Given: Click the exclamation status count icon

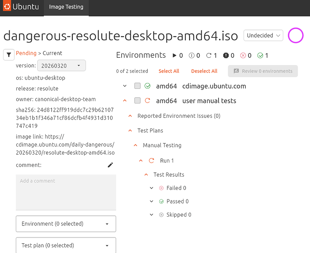Looking at the screenshot, I should pos(226,55).
